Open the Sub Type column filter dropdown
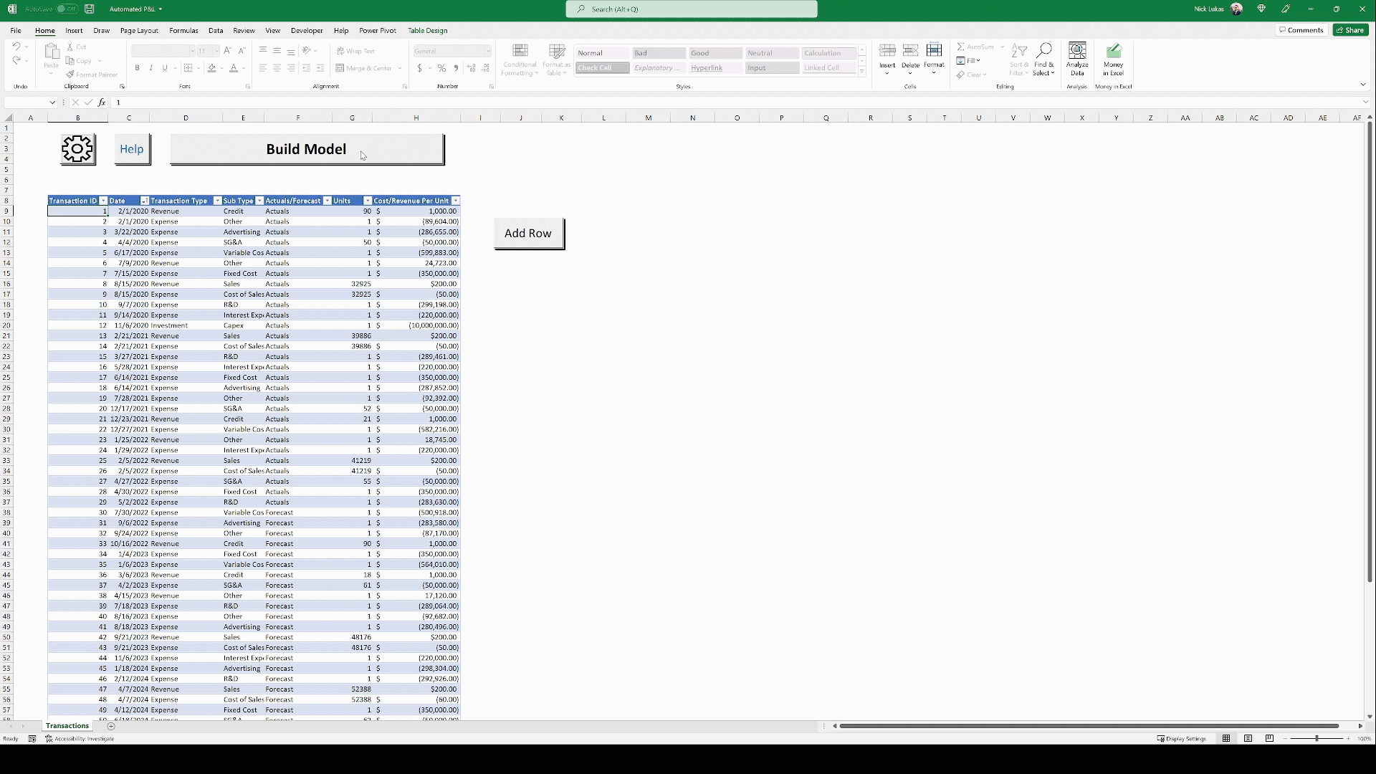 tap(260, 201)
